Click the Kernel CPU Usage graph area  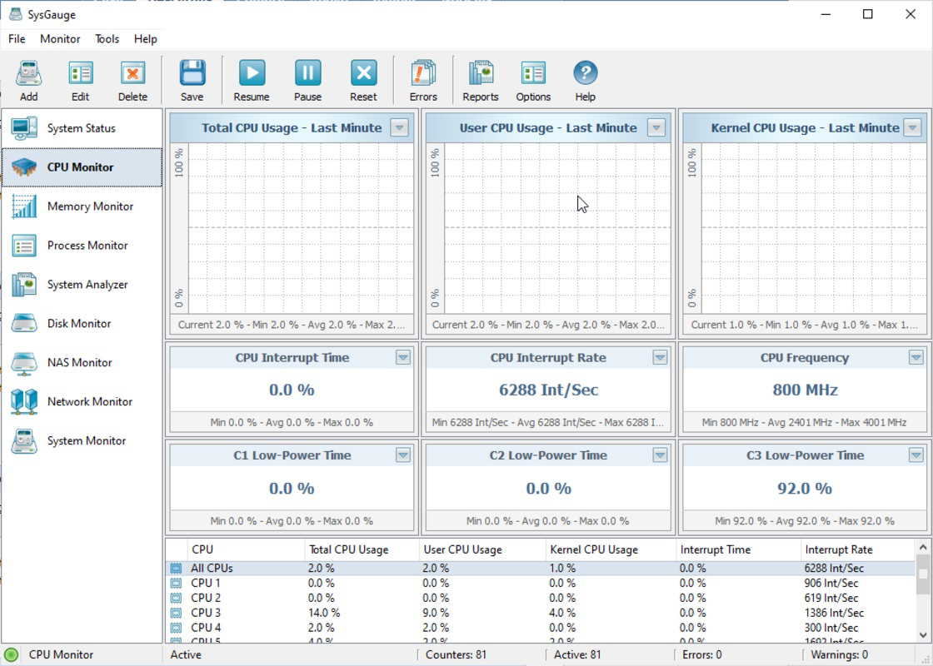click(x=813, y=228)
